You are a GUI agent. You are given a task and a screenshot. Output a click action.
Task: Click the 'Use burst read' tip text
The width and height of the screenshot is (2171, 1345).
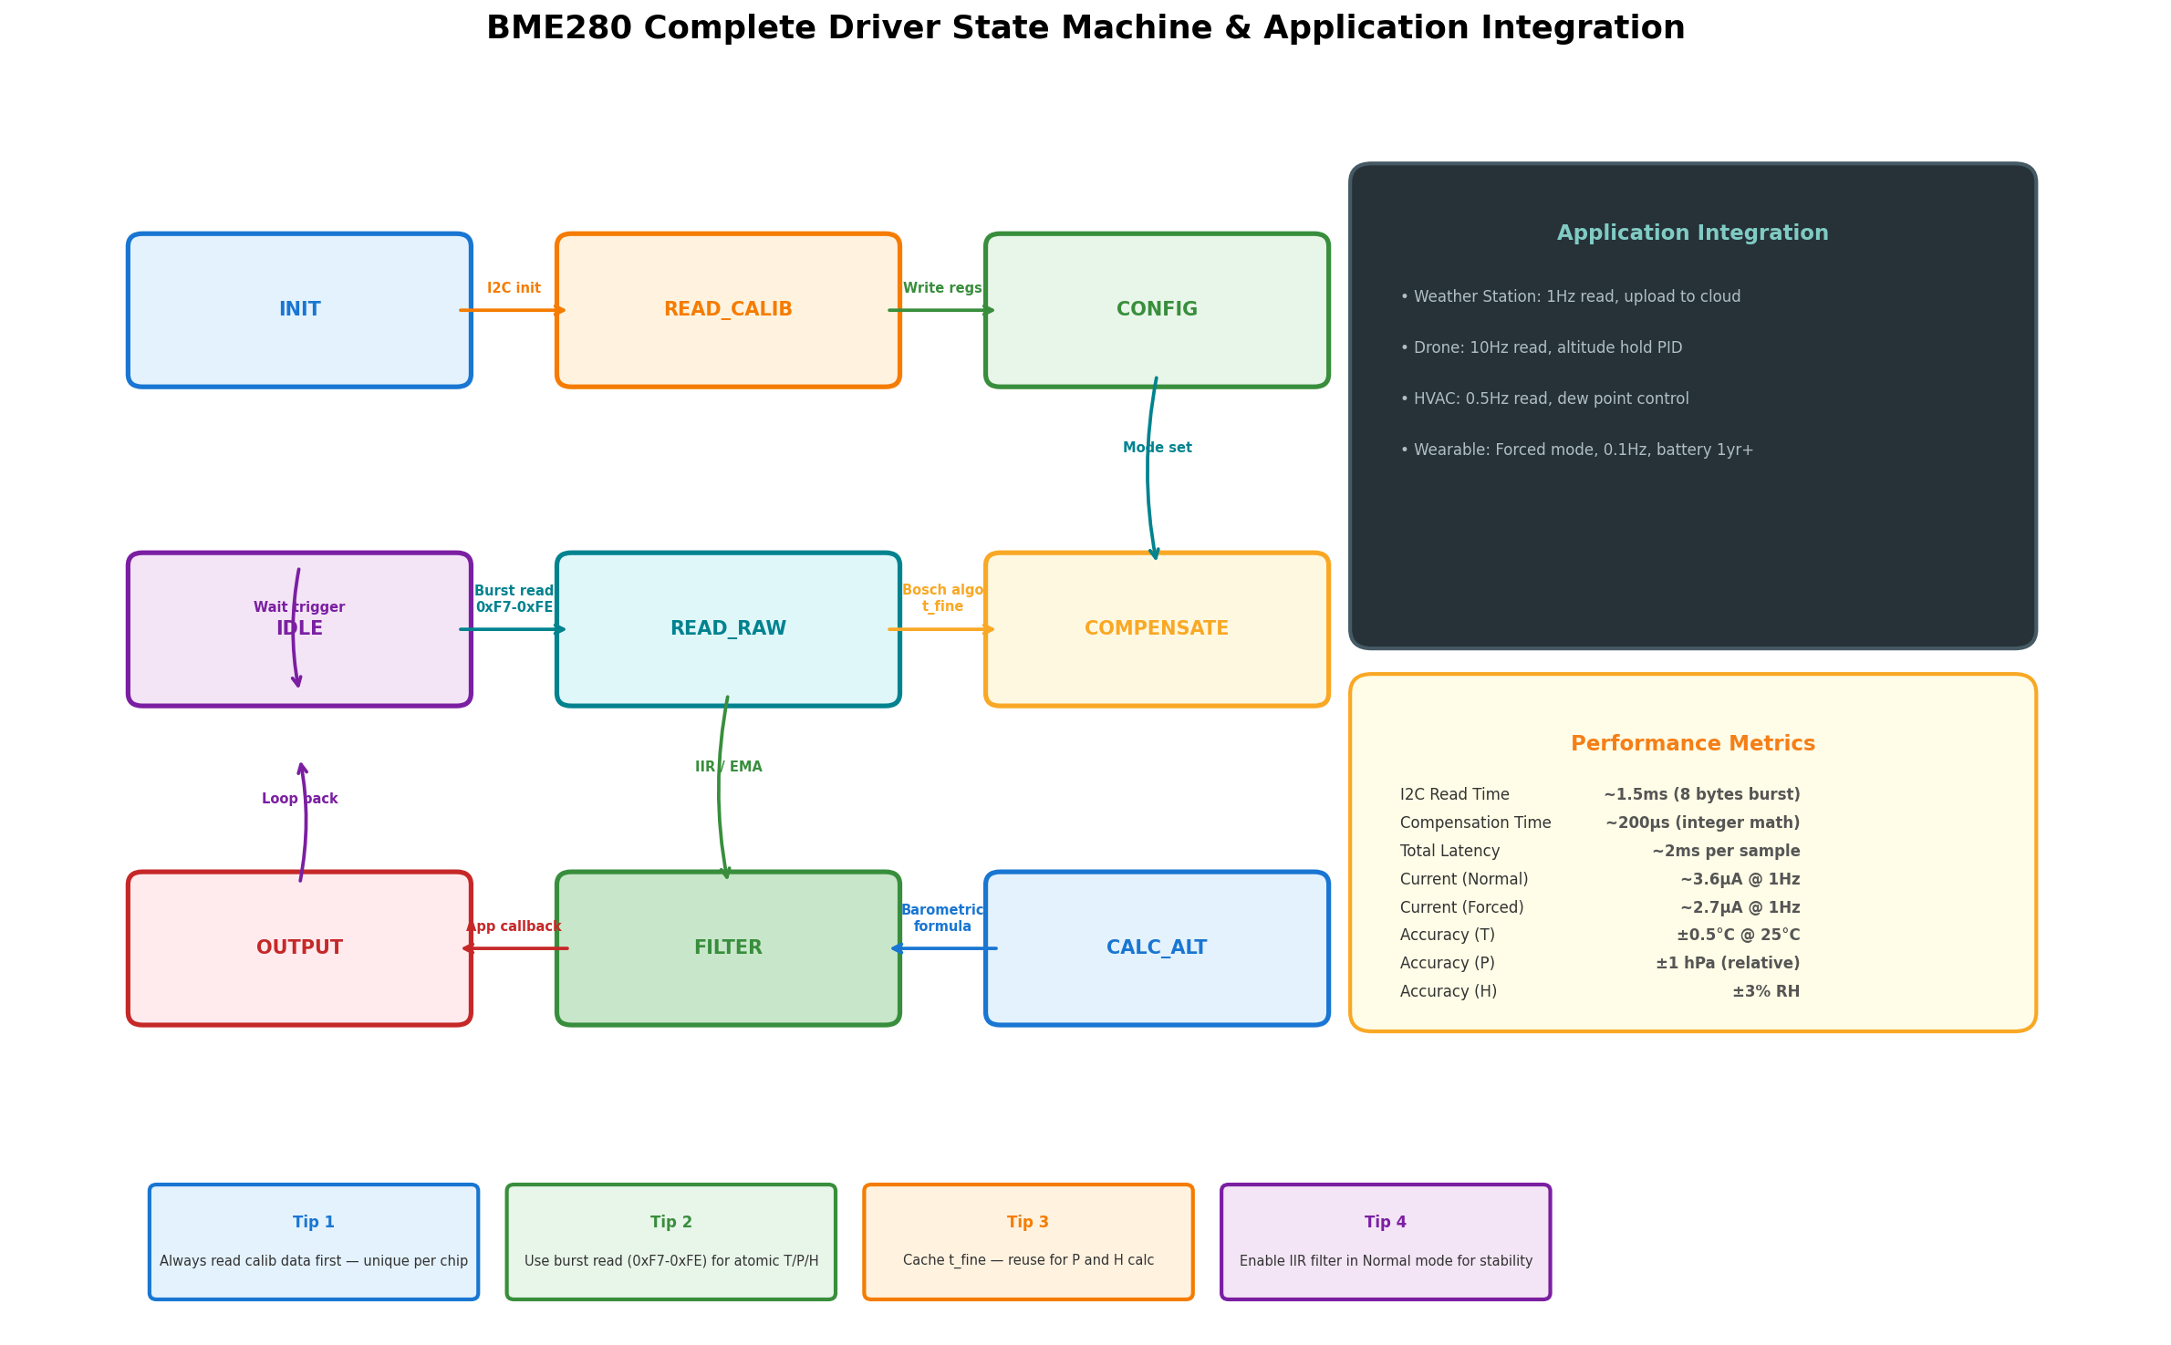point(670,1261)
